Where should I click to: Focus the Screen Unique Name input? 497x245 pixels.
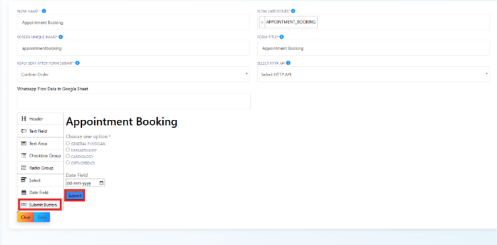pyautogui.click(x=133, y=48)
